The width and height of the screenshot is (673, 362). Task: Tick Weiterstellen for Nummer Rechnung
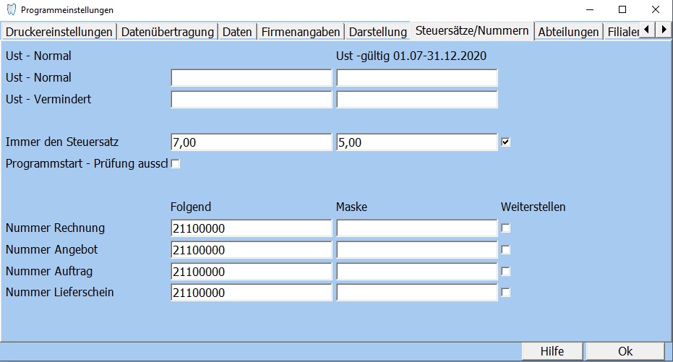tap(506, 228)
